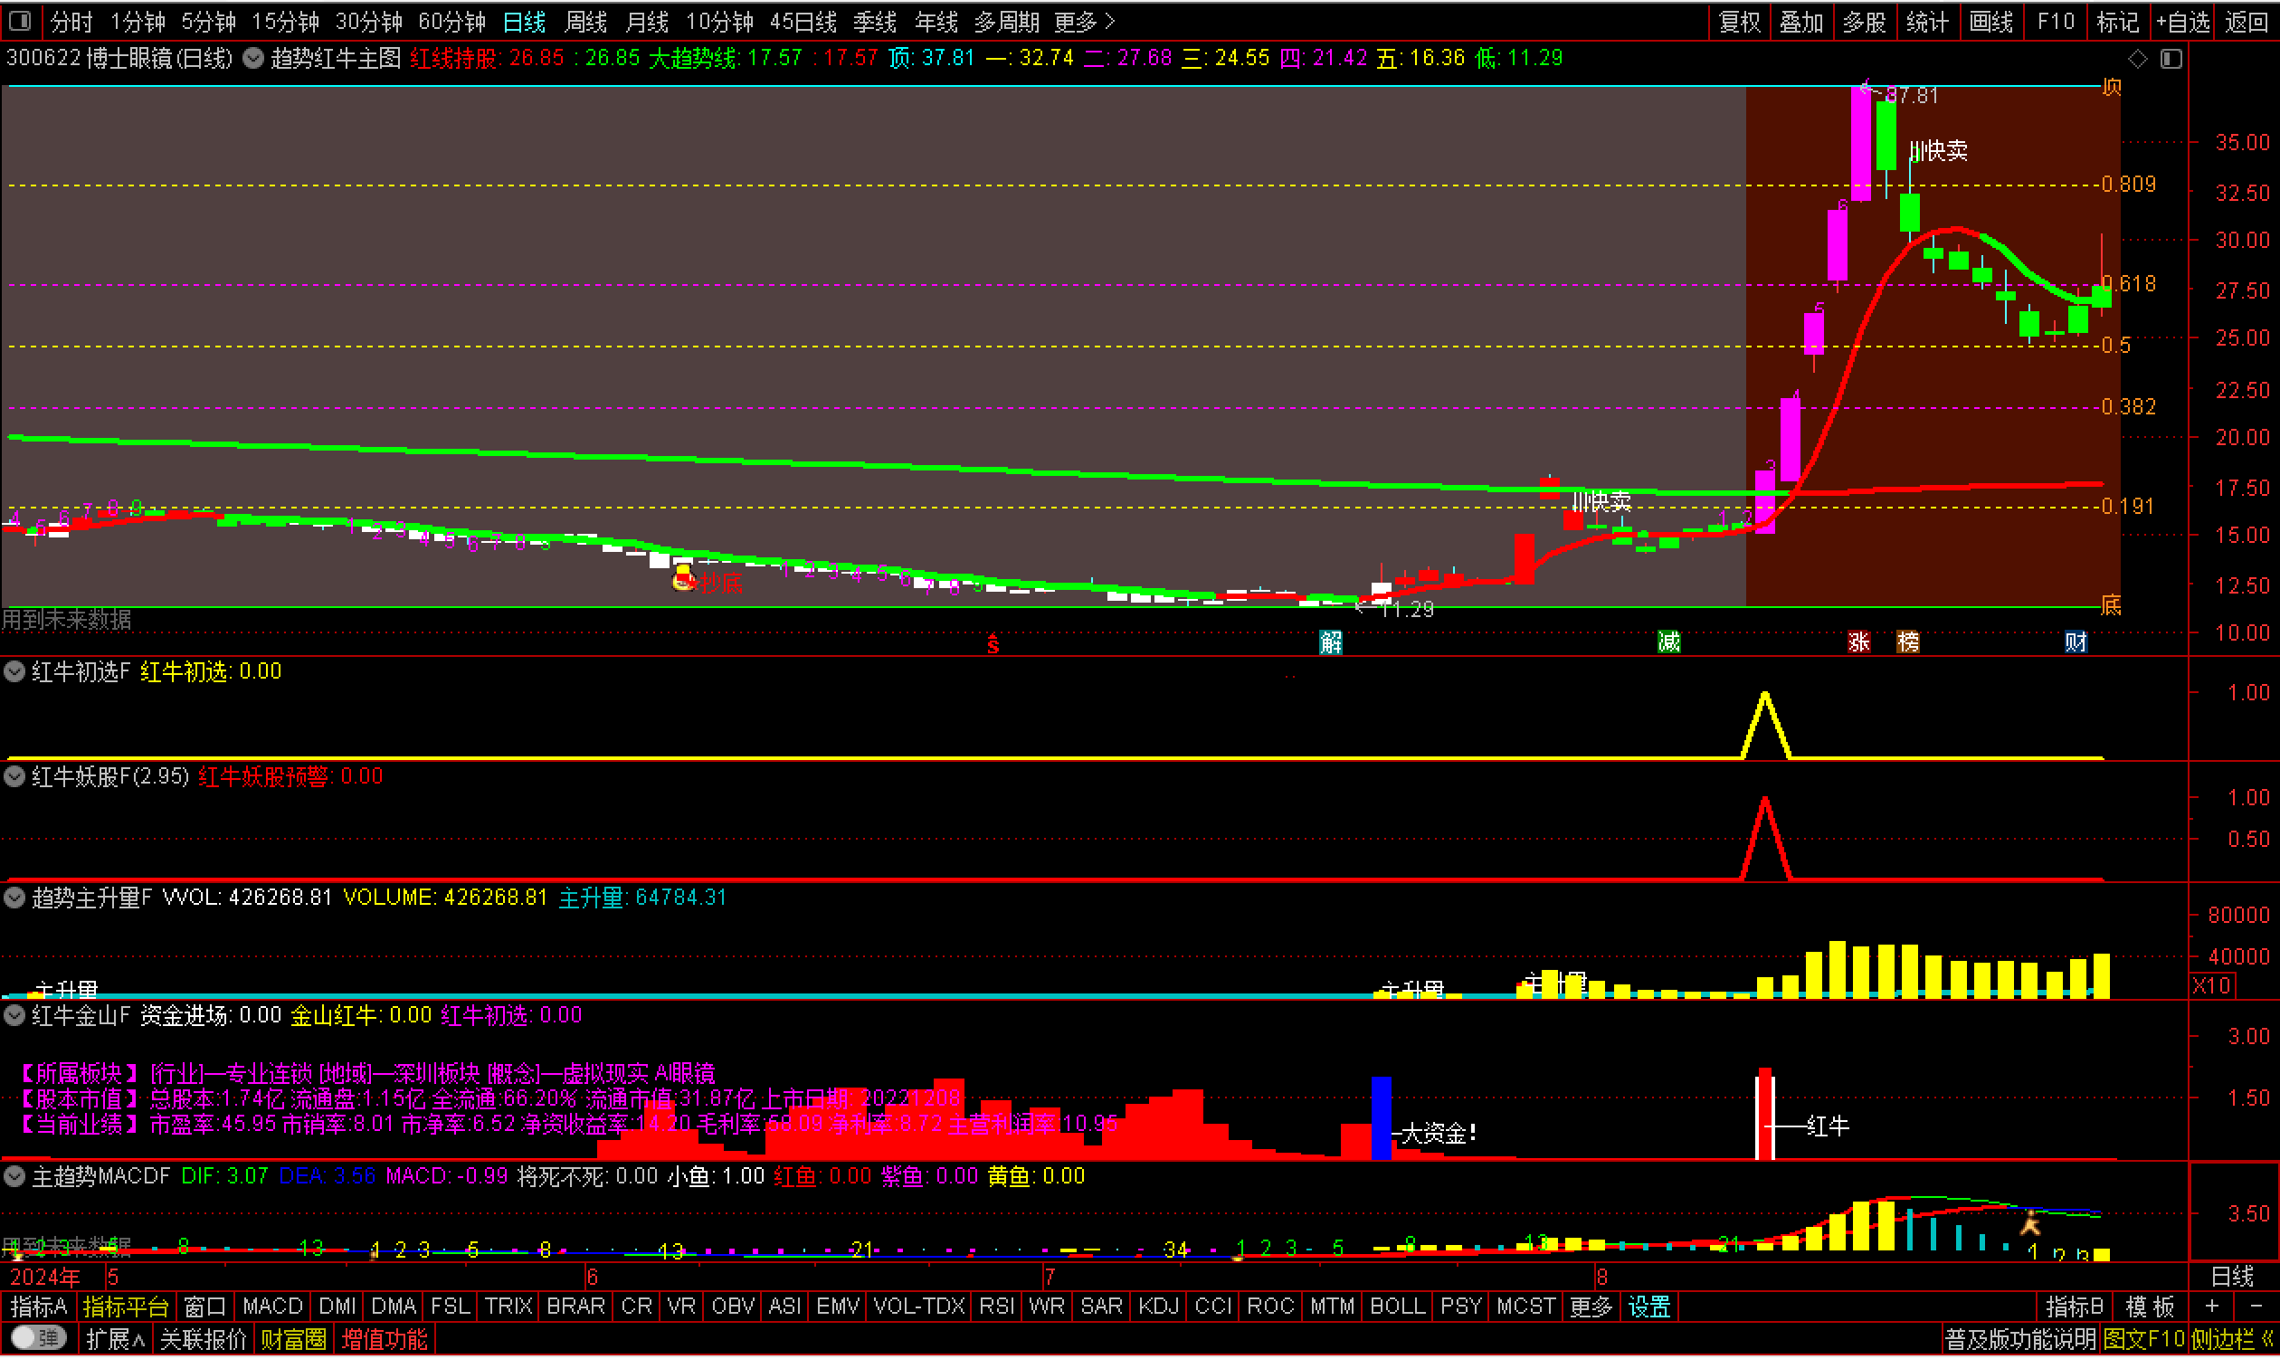The height and width of the screenshot is (1359, 2280).
Task: Open the 趋势红牛主图 indicator dropdown arrow
Action: [253, 59]
